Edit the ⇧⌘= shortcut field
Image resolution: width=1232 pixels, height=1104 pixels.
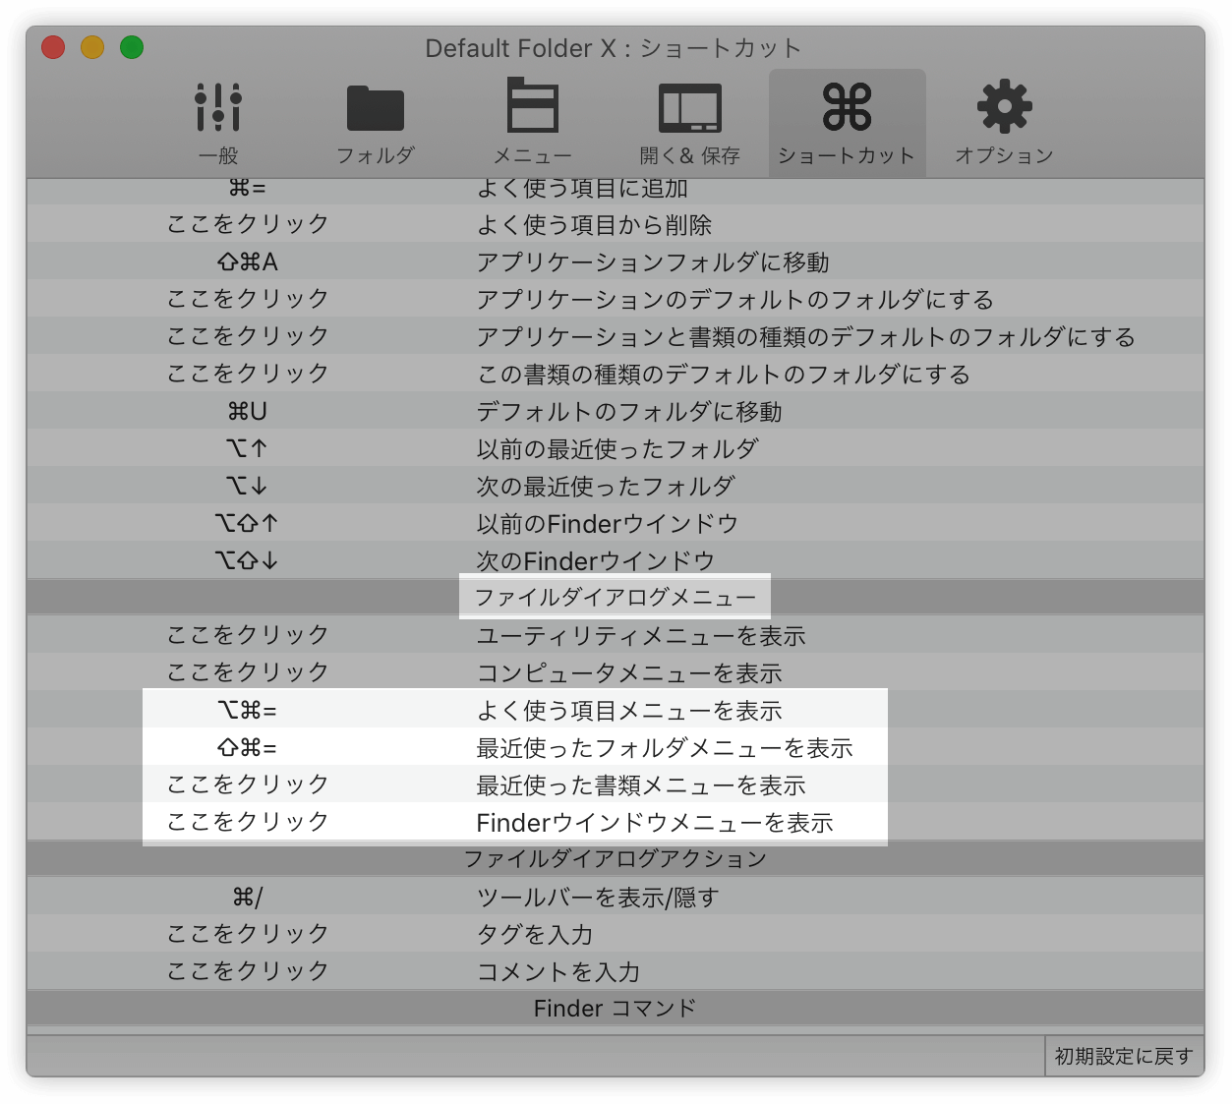tap(248, 747)
